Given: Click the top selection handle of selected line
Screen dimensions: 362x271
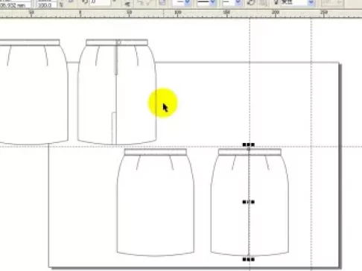Looking at the screenshot, I should click(249, 144).
